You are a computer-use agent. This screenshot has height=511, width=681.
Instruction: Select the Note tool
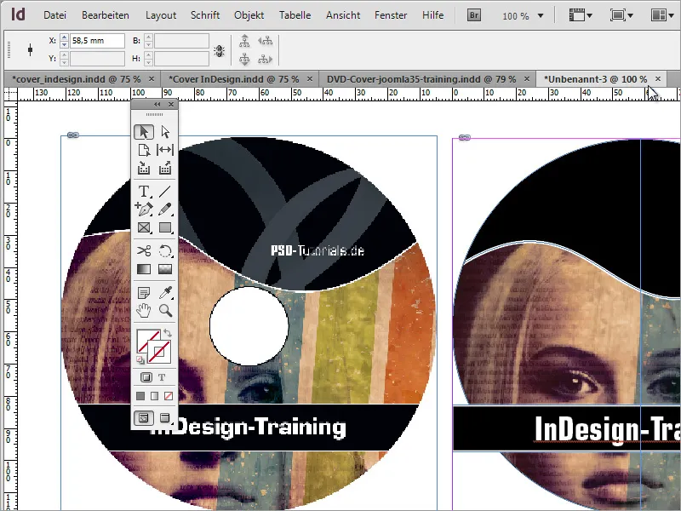[144, 292]
